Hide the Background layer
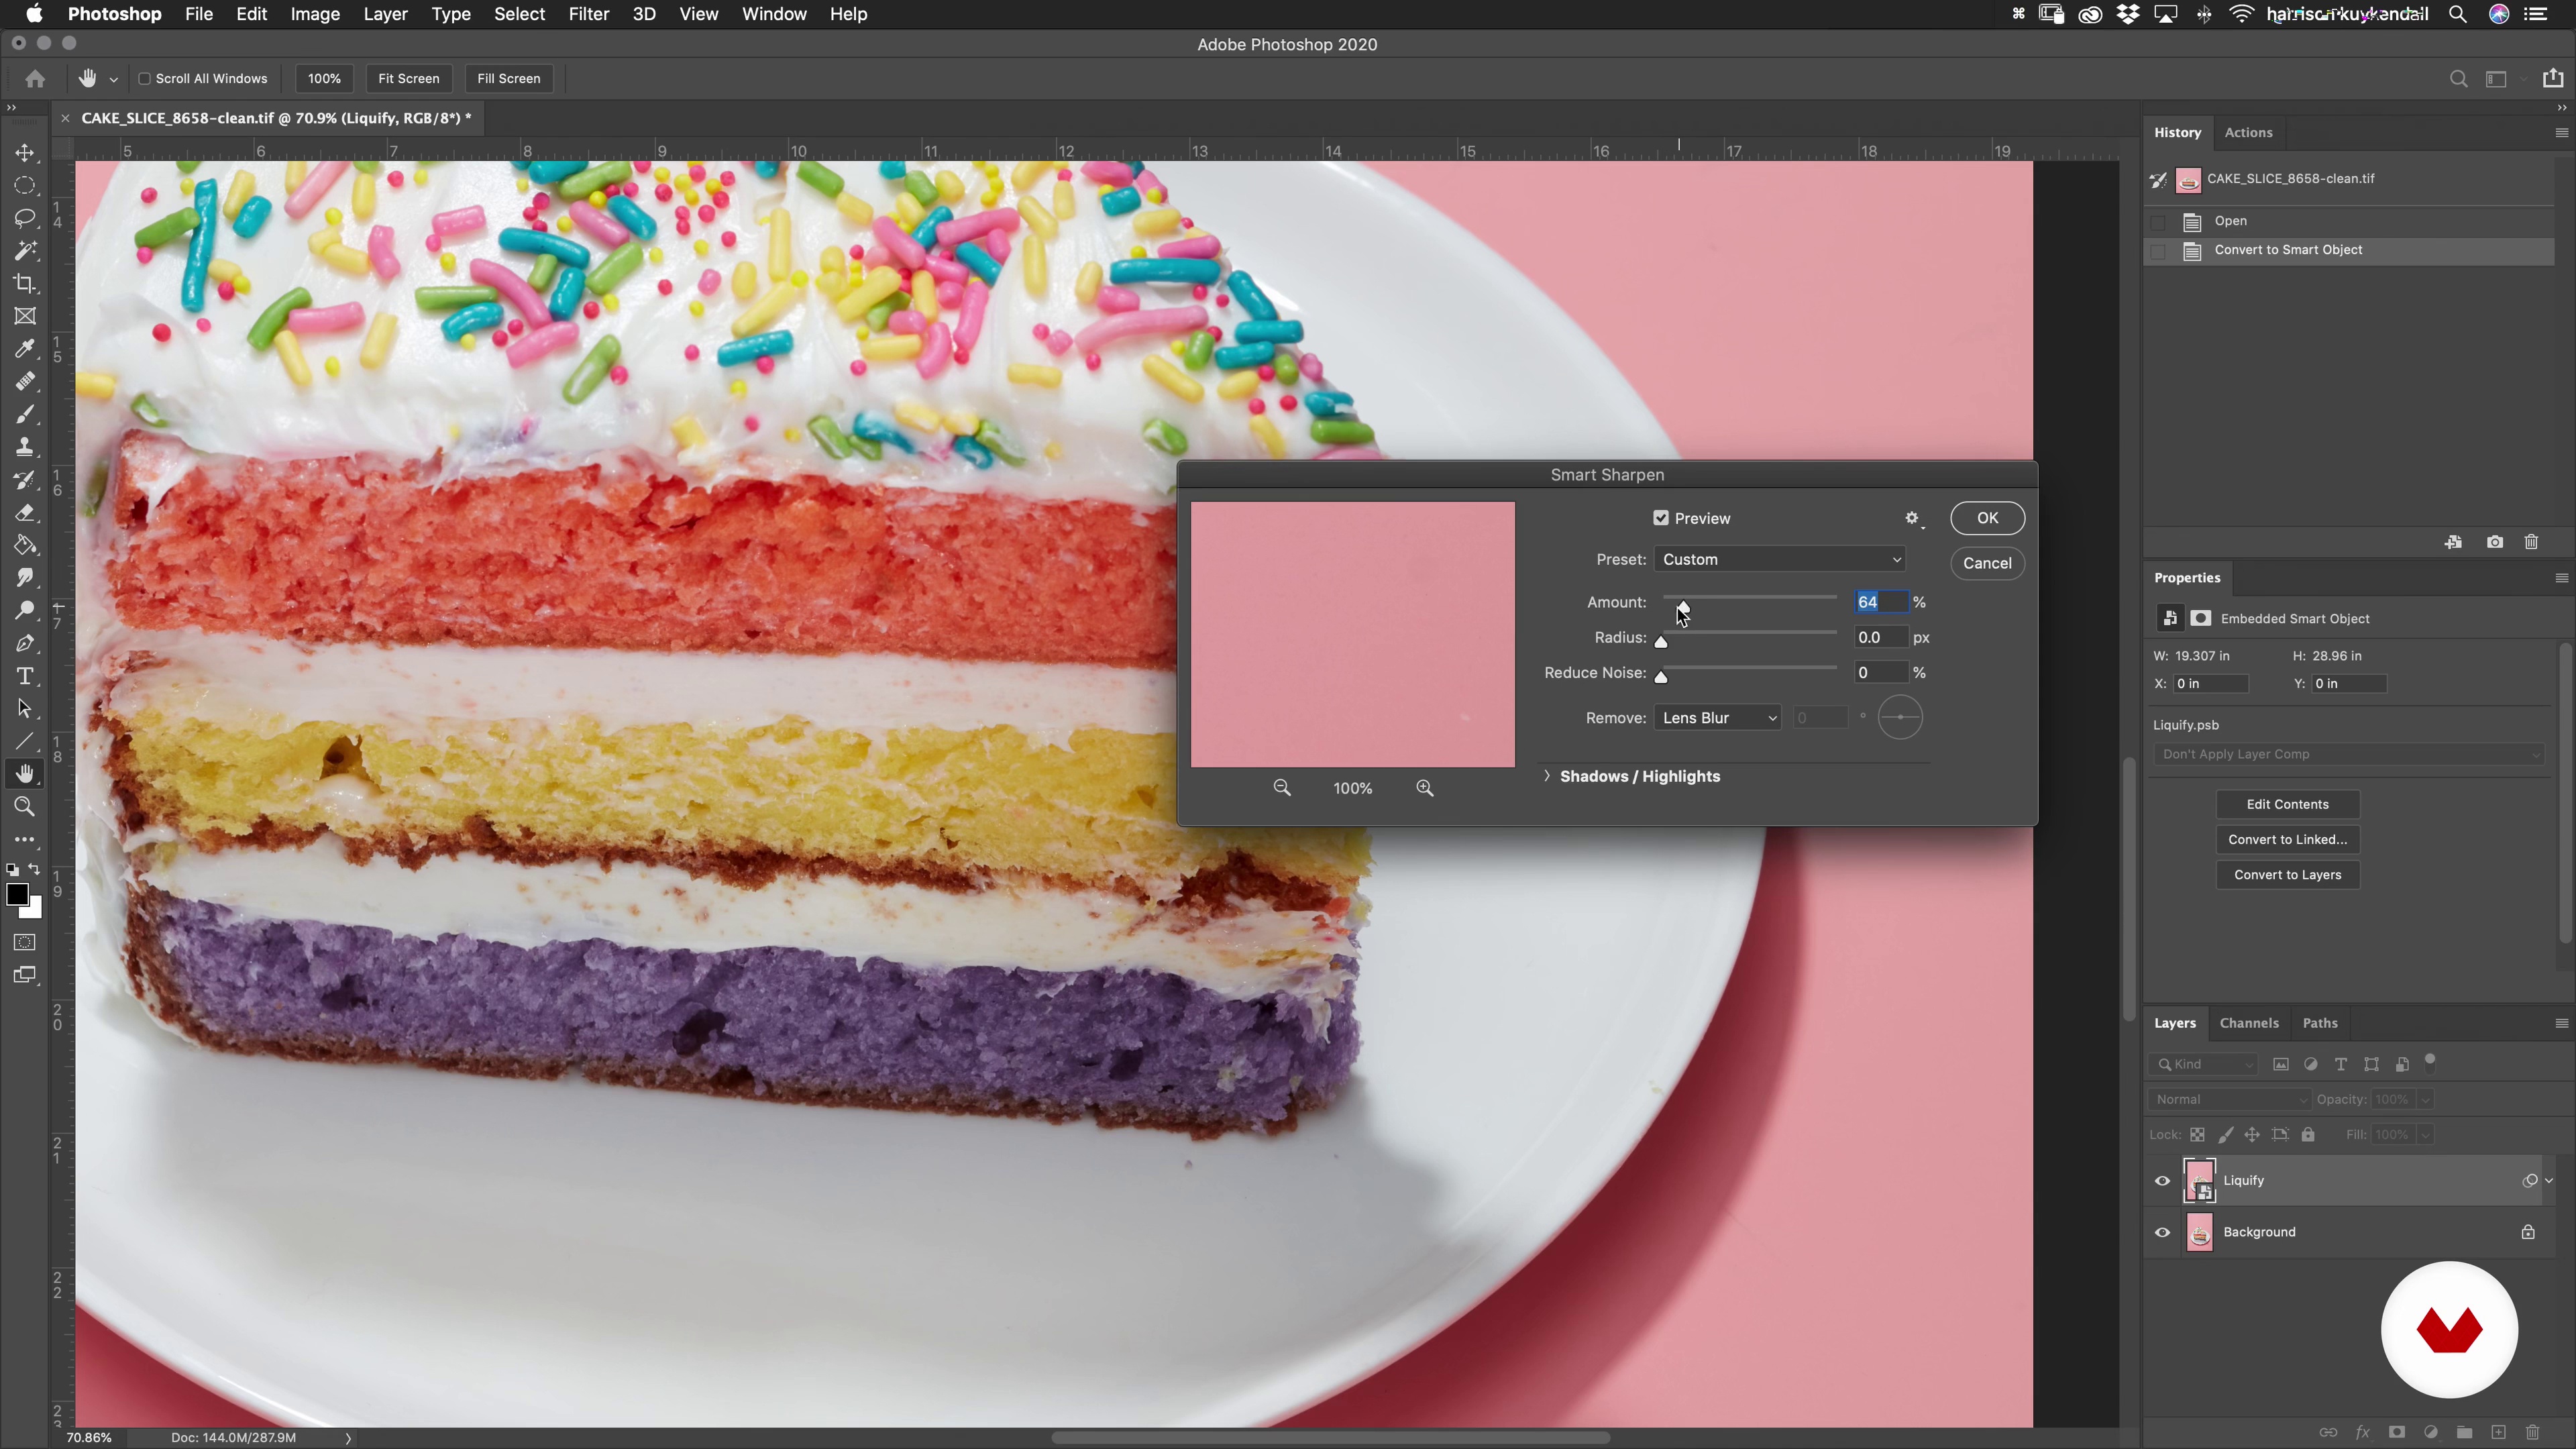The image size is (2576, 1449). tap(2162, 1233)
